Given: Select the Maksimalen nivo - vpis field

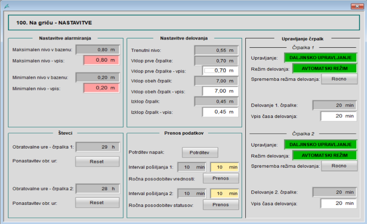Looking at the screenshot, I should pyautogui.click(x=101, y=60).
